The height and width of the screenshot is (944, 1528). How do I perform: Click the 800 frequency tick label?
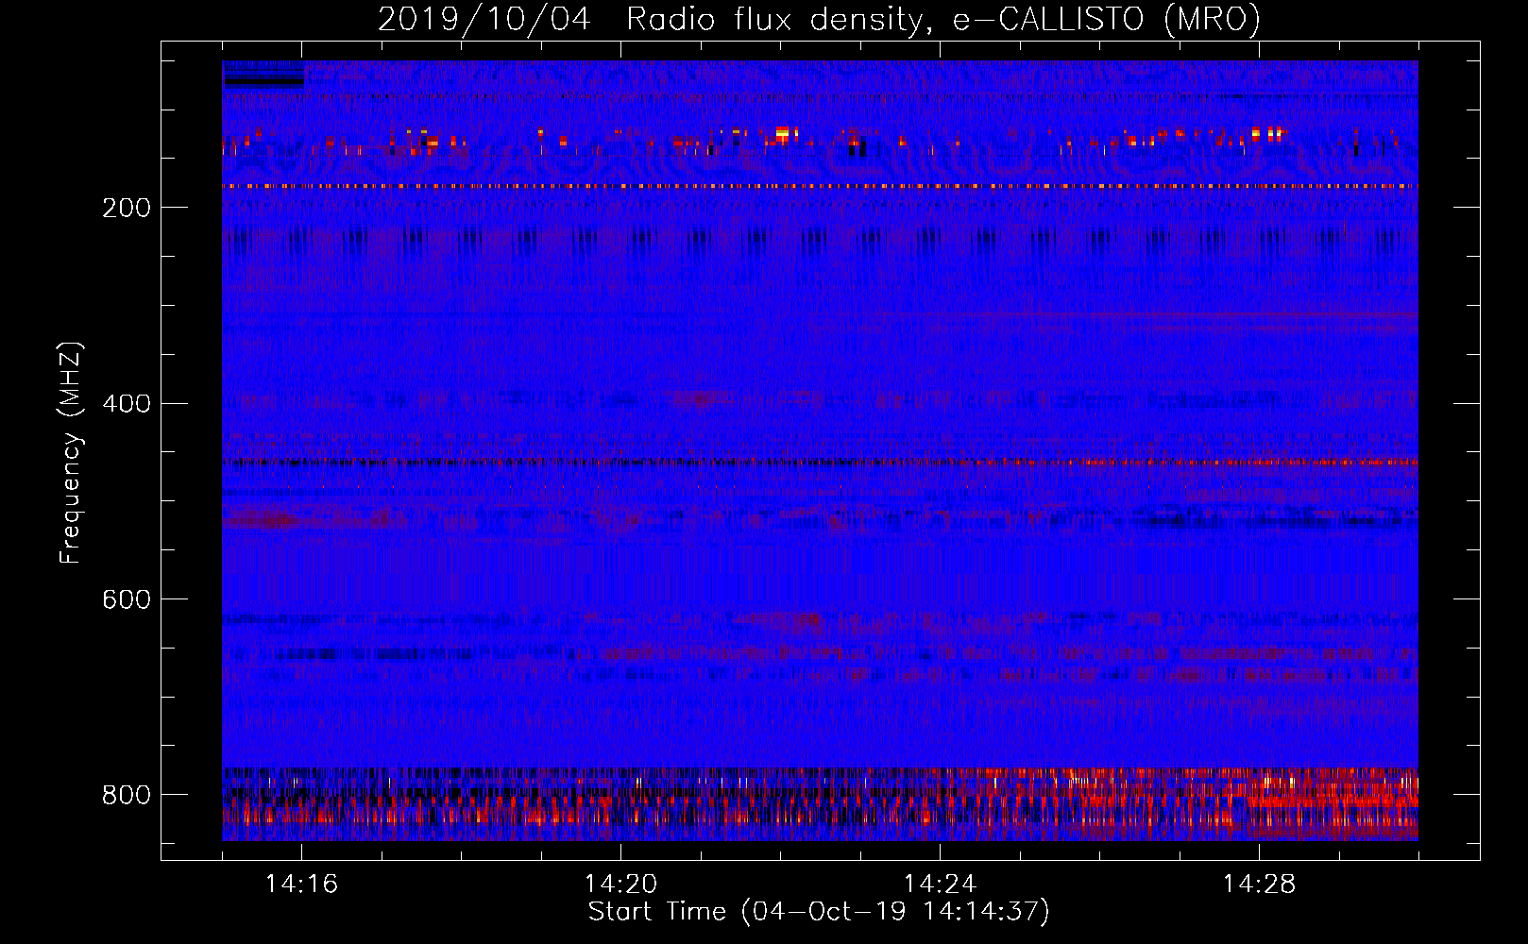pyautogui.click(x=127, y=796)
